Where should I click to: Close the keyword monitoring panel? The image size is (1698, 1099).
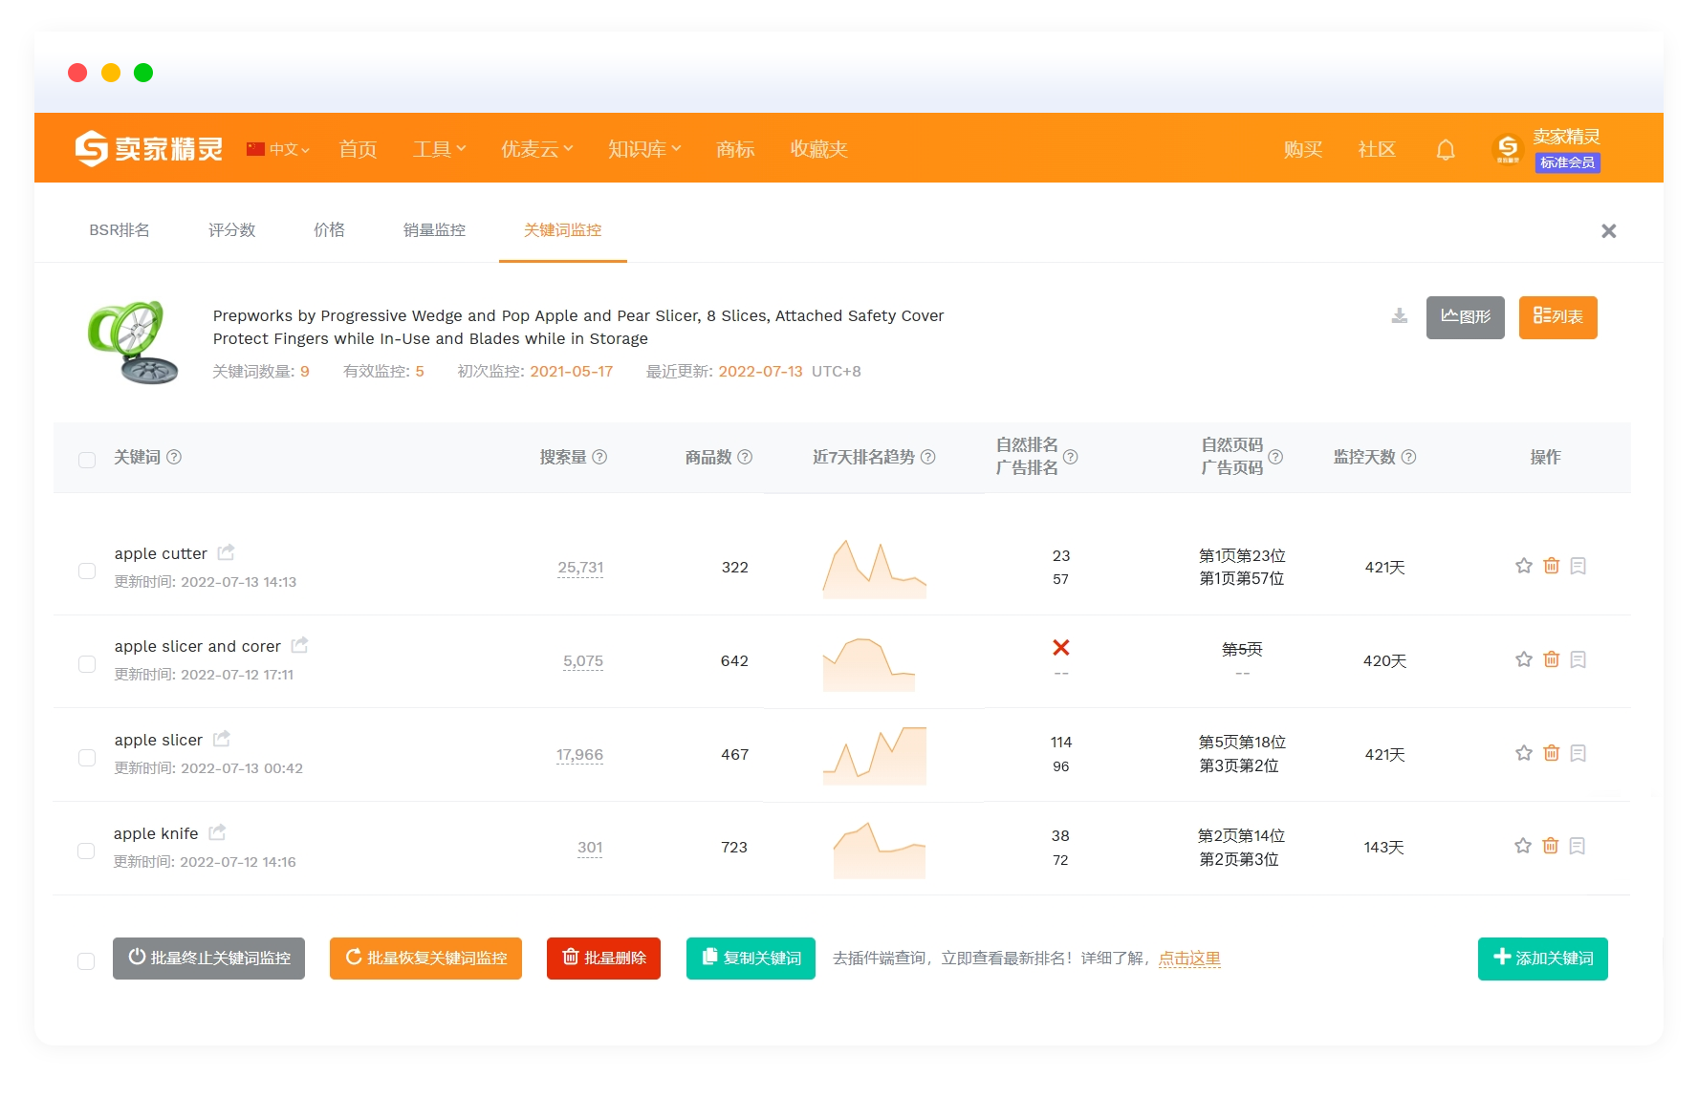pyautogui.click(x=1609, y=231)
